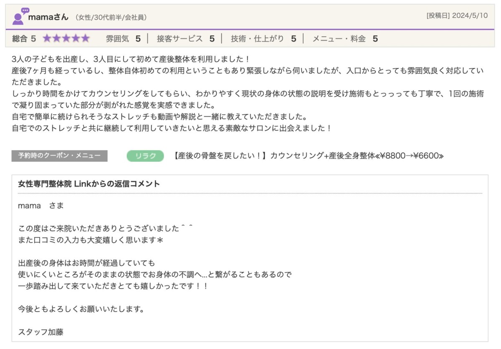Click the スタッフ加藤 signature
501x349 pixels.
[41, 332]
